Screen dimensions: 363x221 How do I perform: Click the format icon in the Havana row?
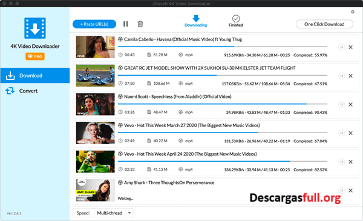(180, 54)
